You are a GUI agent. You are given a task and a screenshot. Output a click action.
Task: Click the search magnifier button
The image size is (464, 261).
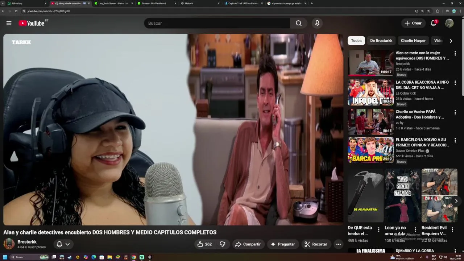298,23
